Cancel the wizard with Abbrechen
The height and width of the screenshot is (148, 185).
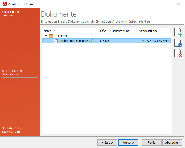tap(172, 143)
